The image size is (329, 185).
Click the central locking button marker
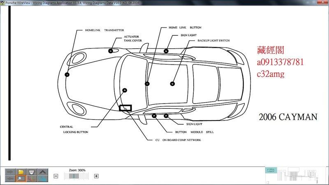tap(125, 90)
